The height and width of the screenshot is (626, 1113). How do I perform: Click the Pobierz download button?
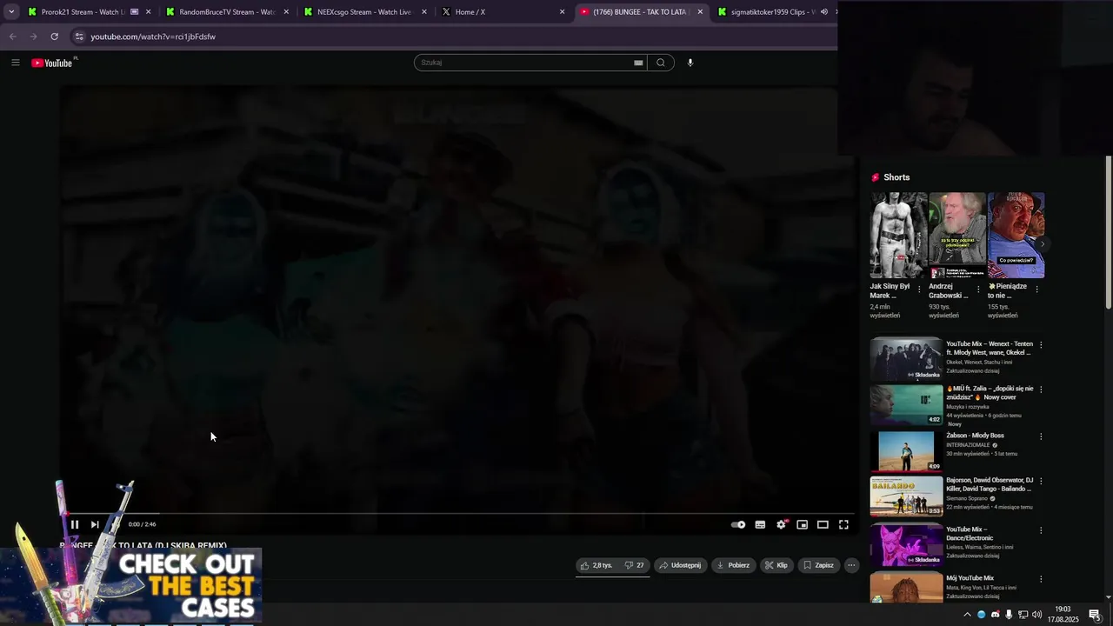tap(733, 565)
